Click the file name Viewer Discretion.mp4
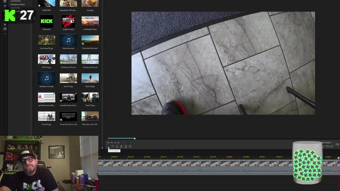Image resolution: width=340 pixels, height=191 pixels. [x=68, y=124]
